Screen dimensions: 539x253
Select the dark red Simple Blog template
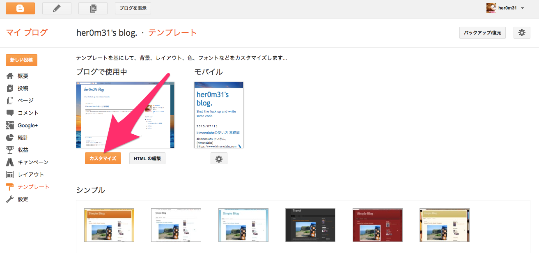[x=377, y=225]
